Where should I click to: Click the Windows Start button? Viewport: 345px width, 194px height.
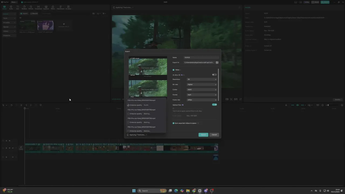[134, 191]
